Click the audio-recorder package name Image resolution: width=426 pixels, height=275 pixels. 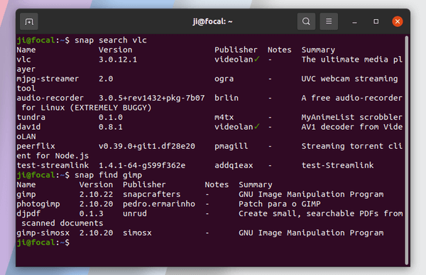[x=50, y=98]
